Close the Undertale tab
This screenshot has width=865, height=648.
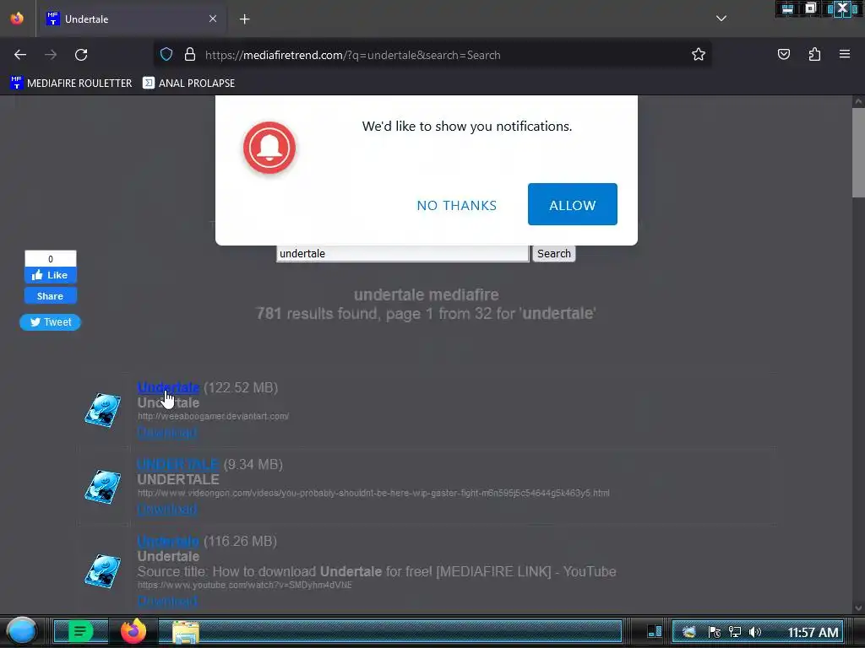(x=213, y=19)
